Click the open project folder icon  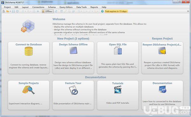click(x=8, y=11)
